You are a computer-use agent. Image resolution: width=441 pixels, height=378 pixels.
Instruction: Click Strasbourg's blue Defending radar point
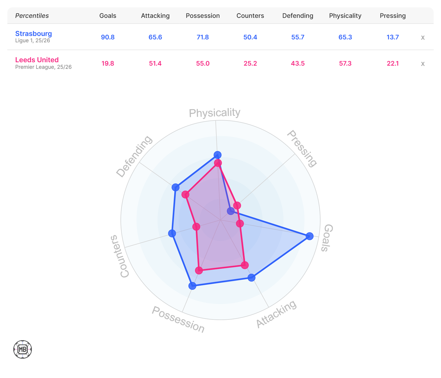click(175, 188)
